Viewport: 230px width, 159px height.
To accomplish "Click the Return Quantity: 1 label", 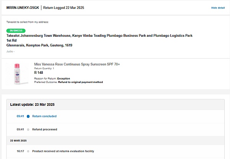I will (x=44, y=68).
